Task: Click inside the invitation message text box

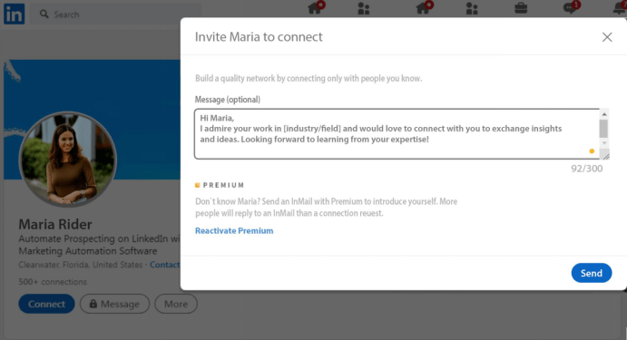Action: tap(397, 134)
